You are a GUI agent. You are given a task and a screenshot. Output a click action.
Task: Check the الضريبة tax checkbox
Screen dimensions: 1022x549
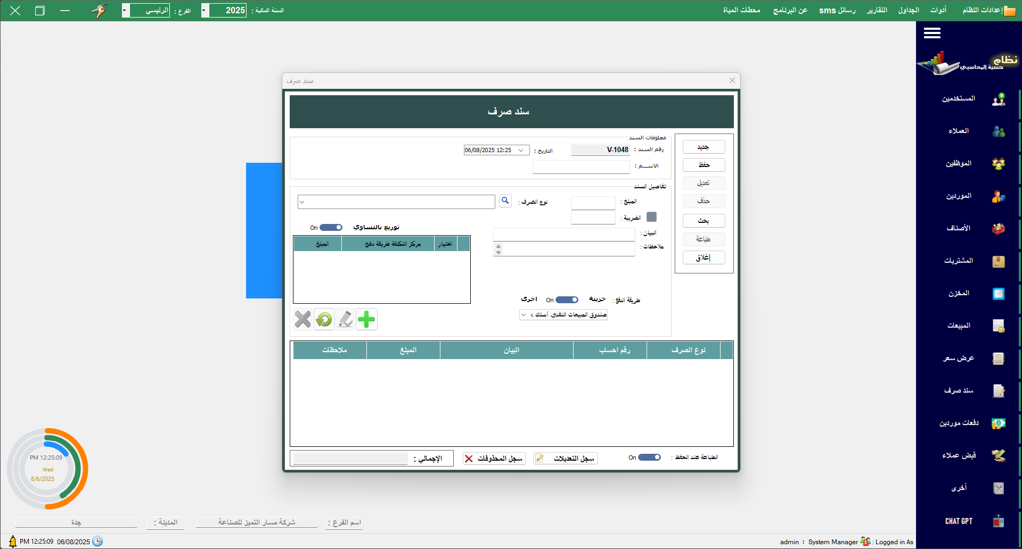(651, 217)
